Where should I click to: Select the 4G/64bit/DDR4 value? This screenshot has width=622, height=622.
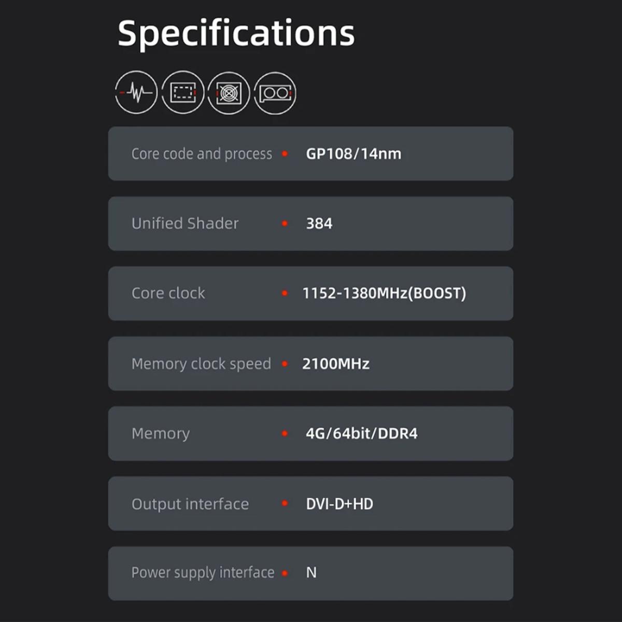pos(362,433)
